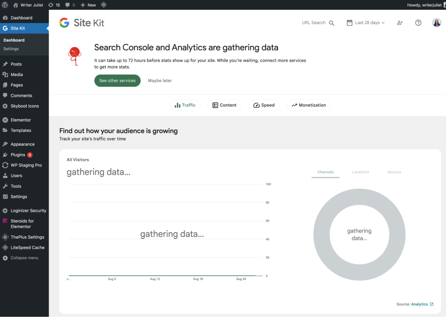Jump to the Monetization section
The image size is (446, 317).
click(x=308, y=105)
